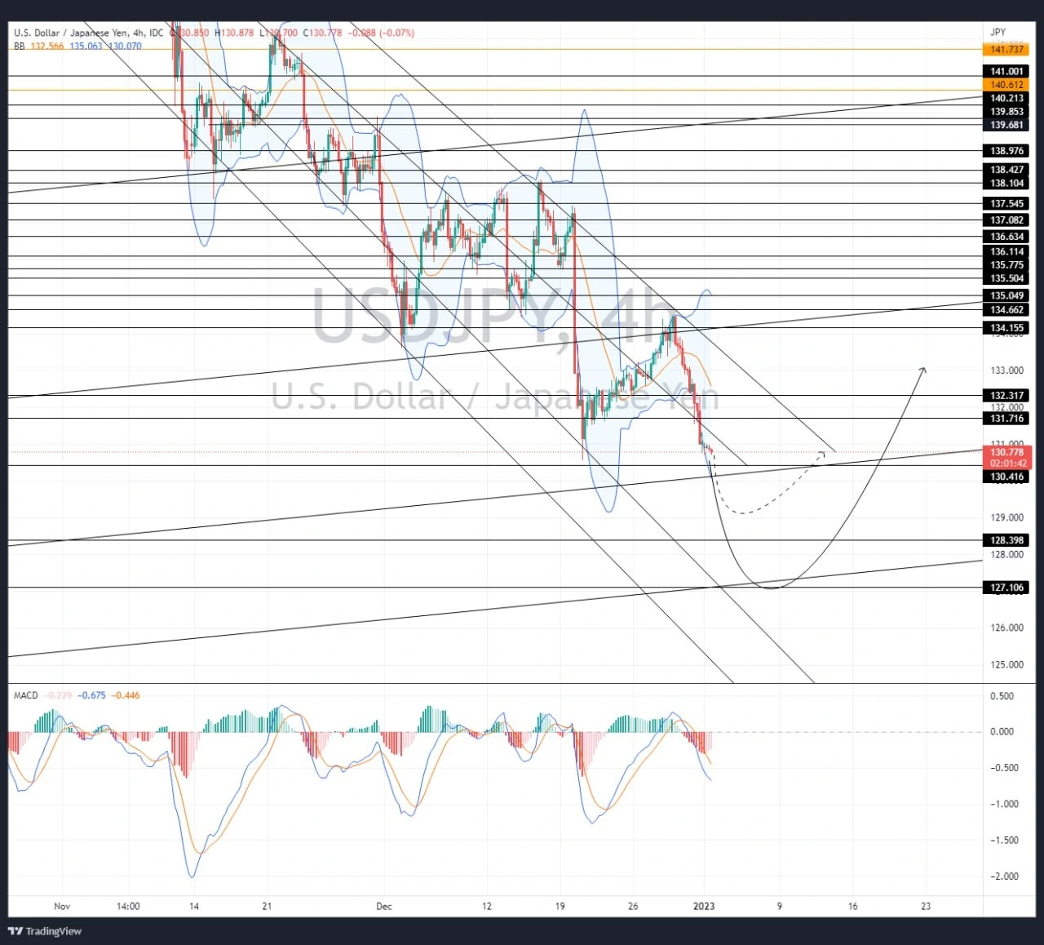Select the 139.681 price level label
Viewport: 1044px width, 945px height.
coord(1006,125)
